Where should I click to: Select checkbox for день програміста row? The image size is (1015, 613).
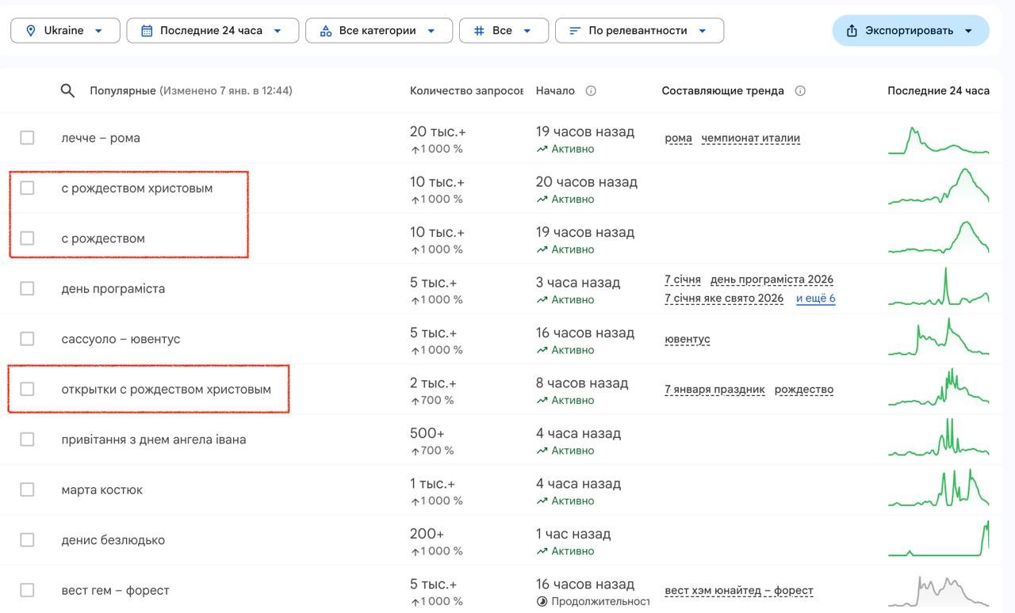click(27, 288)
